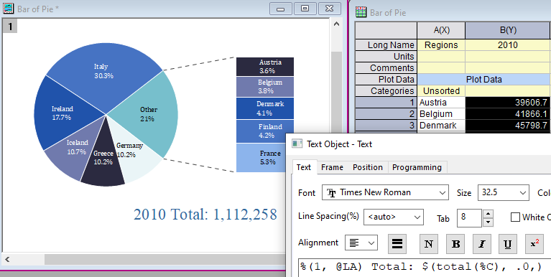
Task: Select the Ireland pie slice
Action: [x=67, y=113]
